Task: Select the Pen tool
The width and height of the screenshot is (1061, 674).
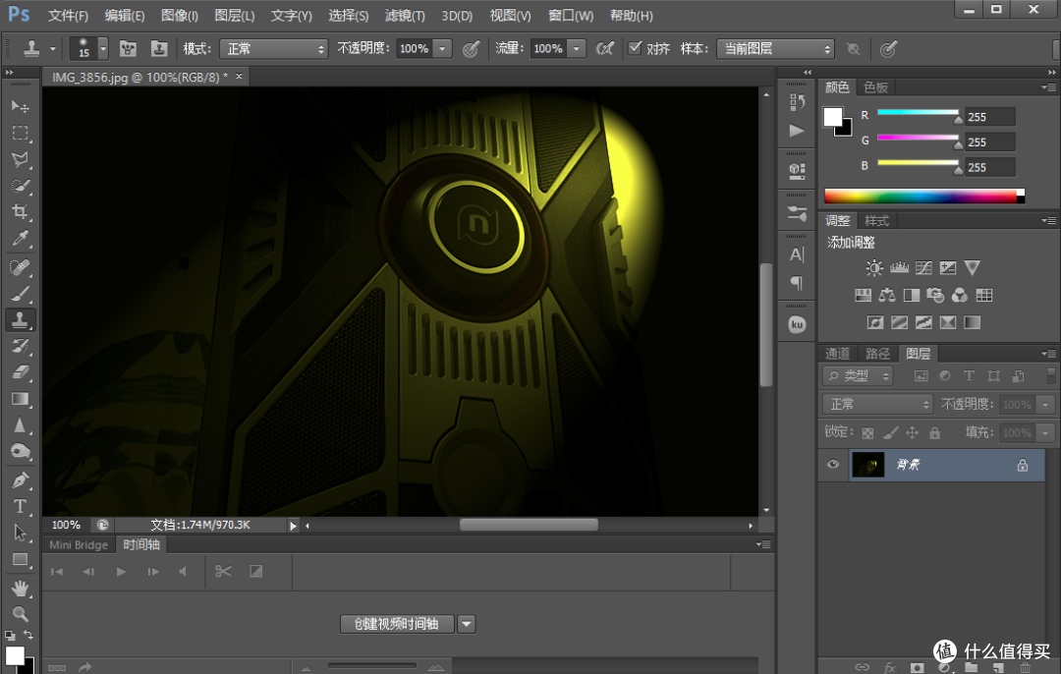Action: pos(21,479)
